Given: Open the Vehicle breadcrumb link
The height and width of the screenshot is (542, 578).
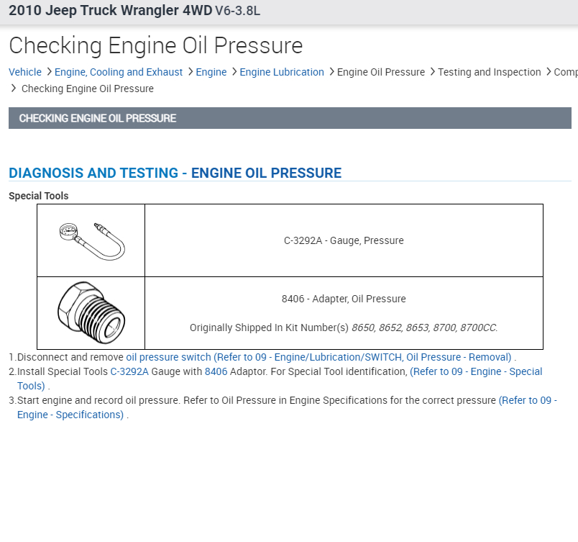Looking at the screenshot, I should pos(25,72).
